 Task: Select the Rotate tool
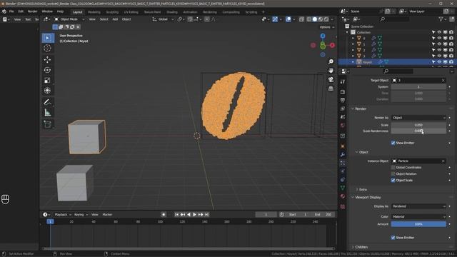click(48, 70)
